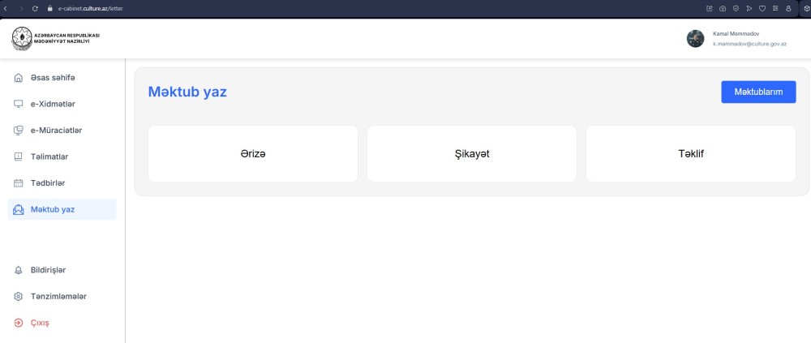Open the Məktublarım button
Viewport: 811px width, 343px height.
[758, 92]
